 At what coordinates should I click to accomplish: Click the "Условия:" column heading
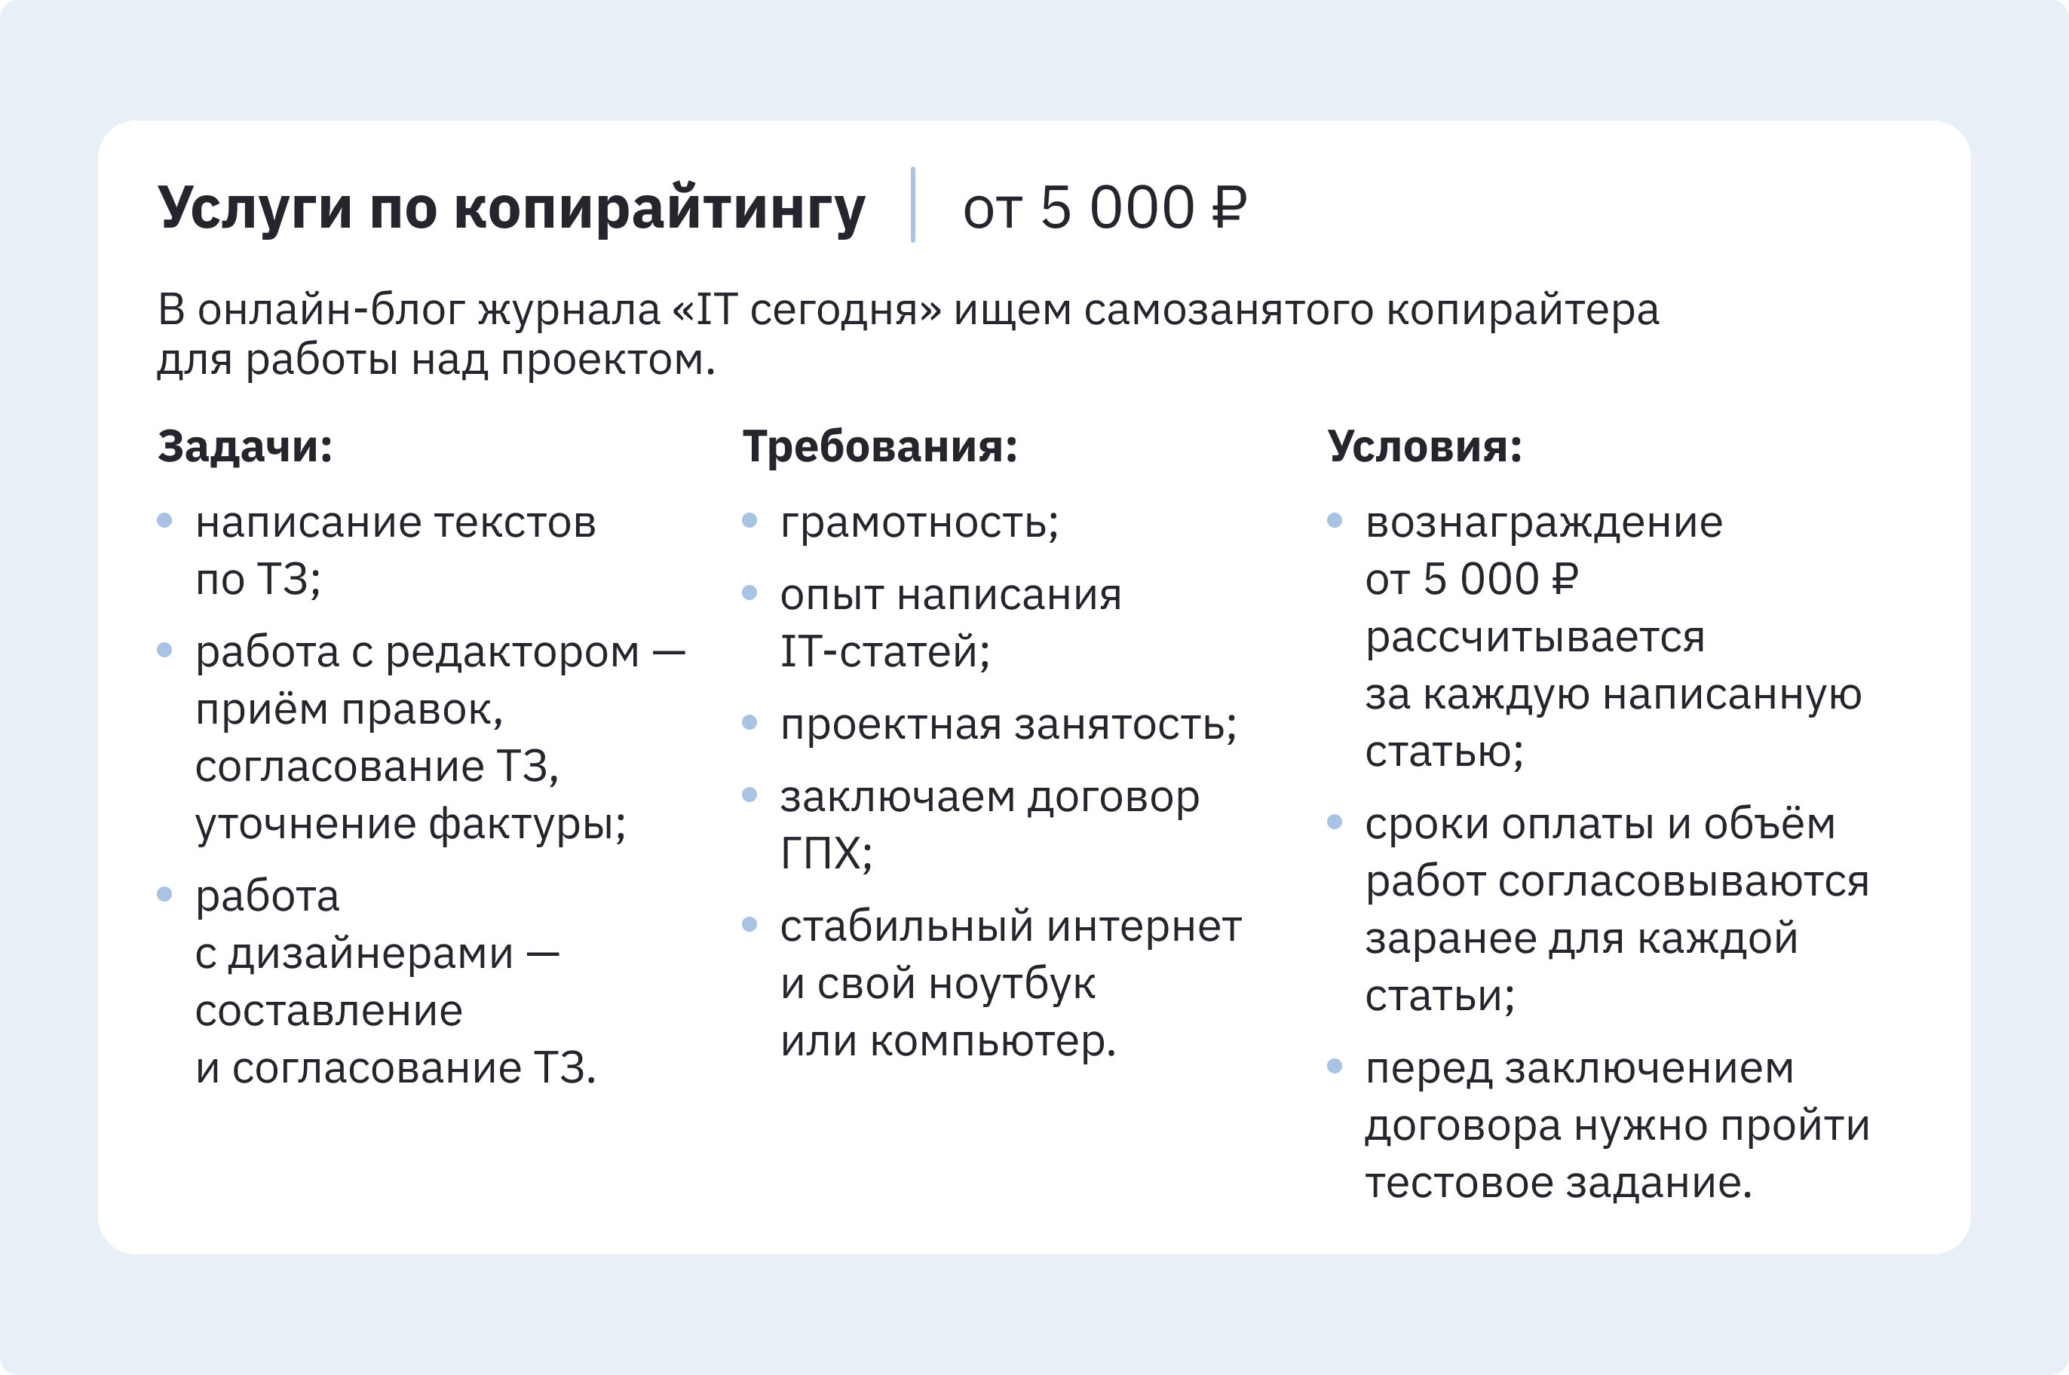pyautogui.click(x=1424, y=446)
